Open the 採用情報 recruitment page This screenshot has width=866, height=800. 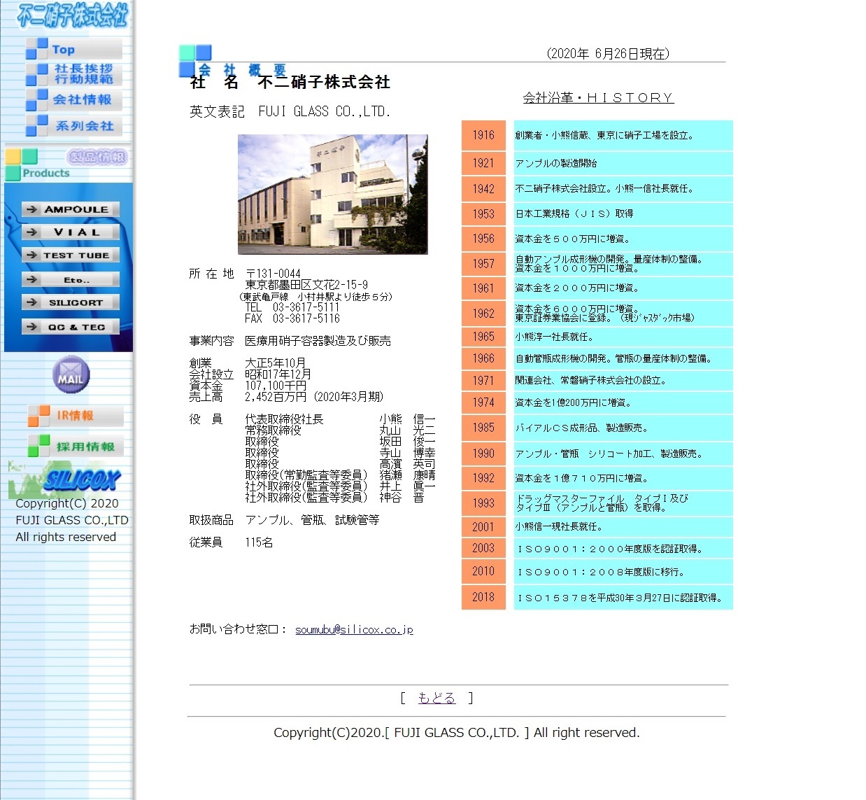point(75,446)
